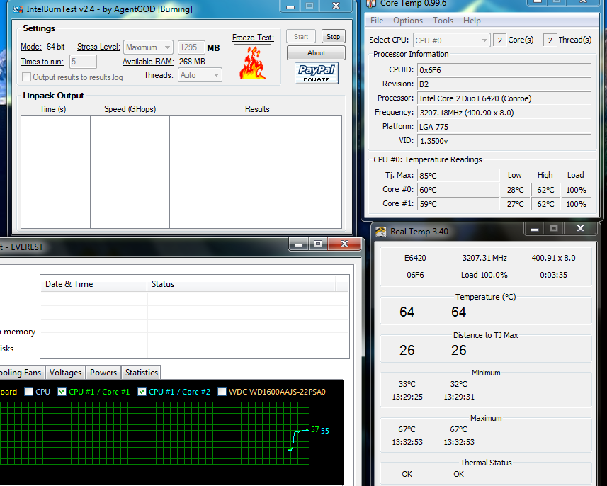Click the Load 100.0% text in Real Temp
Viewport: 607px width, 486px height.
484,275
